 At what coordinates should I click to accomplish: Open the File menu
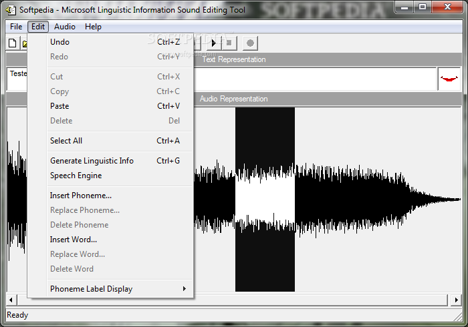[x=16, y=27]
